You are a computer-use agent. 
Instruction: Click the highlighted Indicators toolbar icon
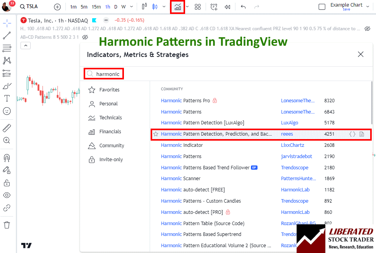tap(177, 7)
